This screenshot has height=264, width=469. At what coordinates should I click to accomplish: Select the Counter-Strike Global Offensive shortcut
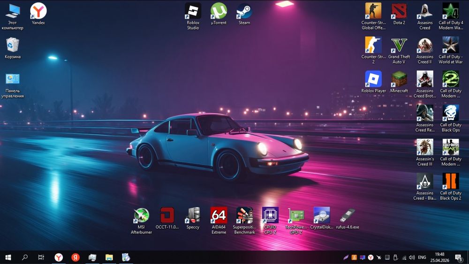coord(373,16)
